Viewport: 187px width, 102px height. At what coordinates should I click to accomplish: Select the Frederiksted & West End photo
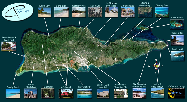pos(9,46)
